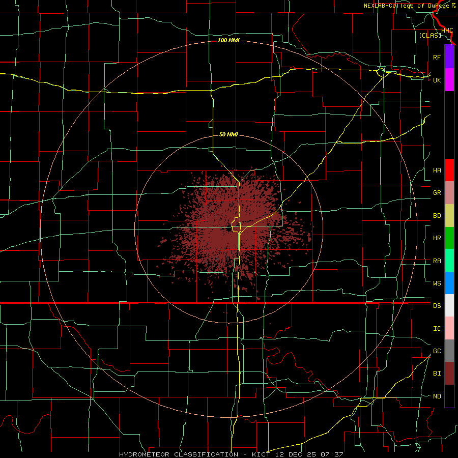Screen dimensions: 458x458
Task: Click the RA legend label
Action: [x=437, y=261]
